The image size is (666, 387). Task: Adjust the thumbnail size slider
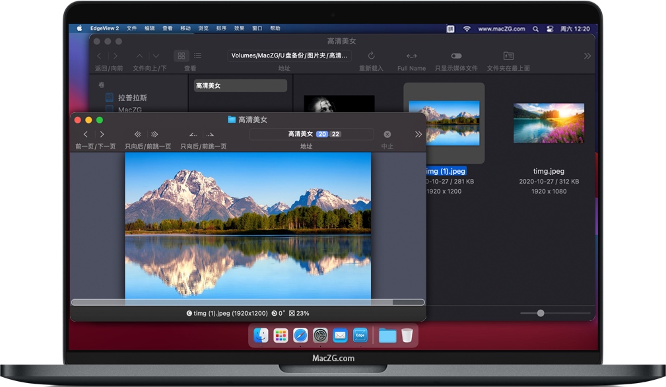[541, 313]
